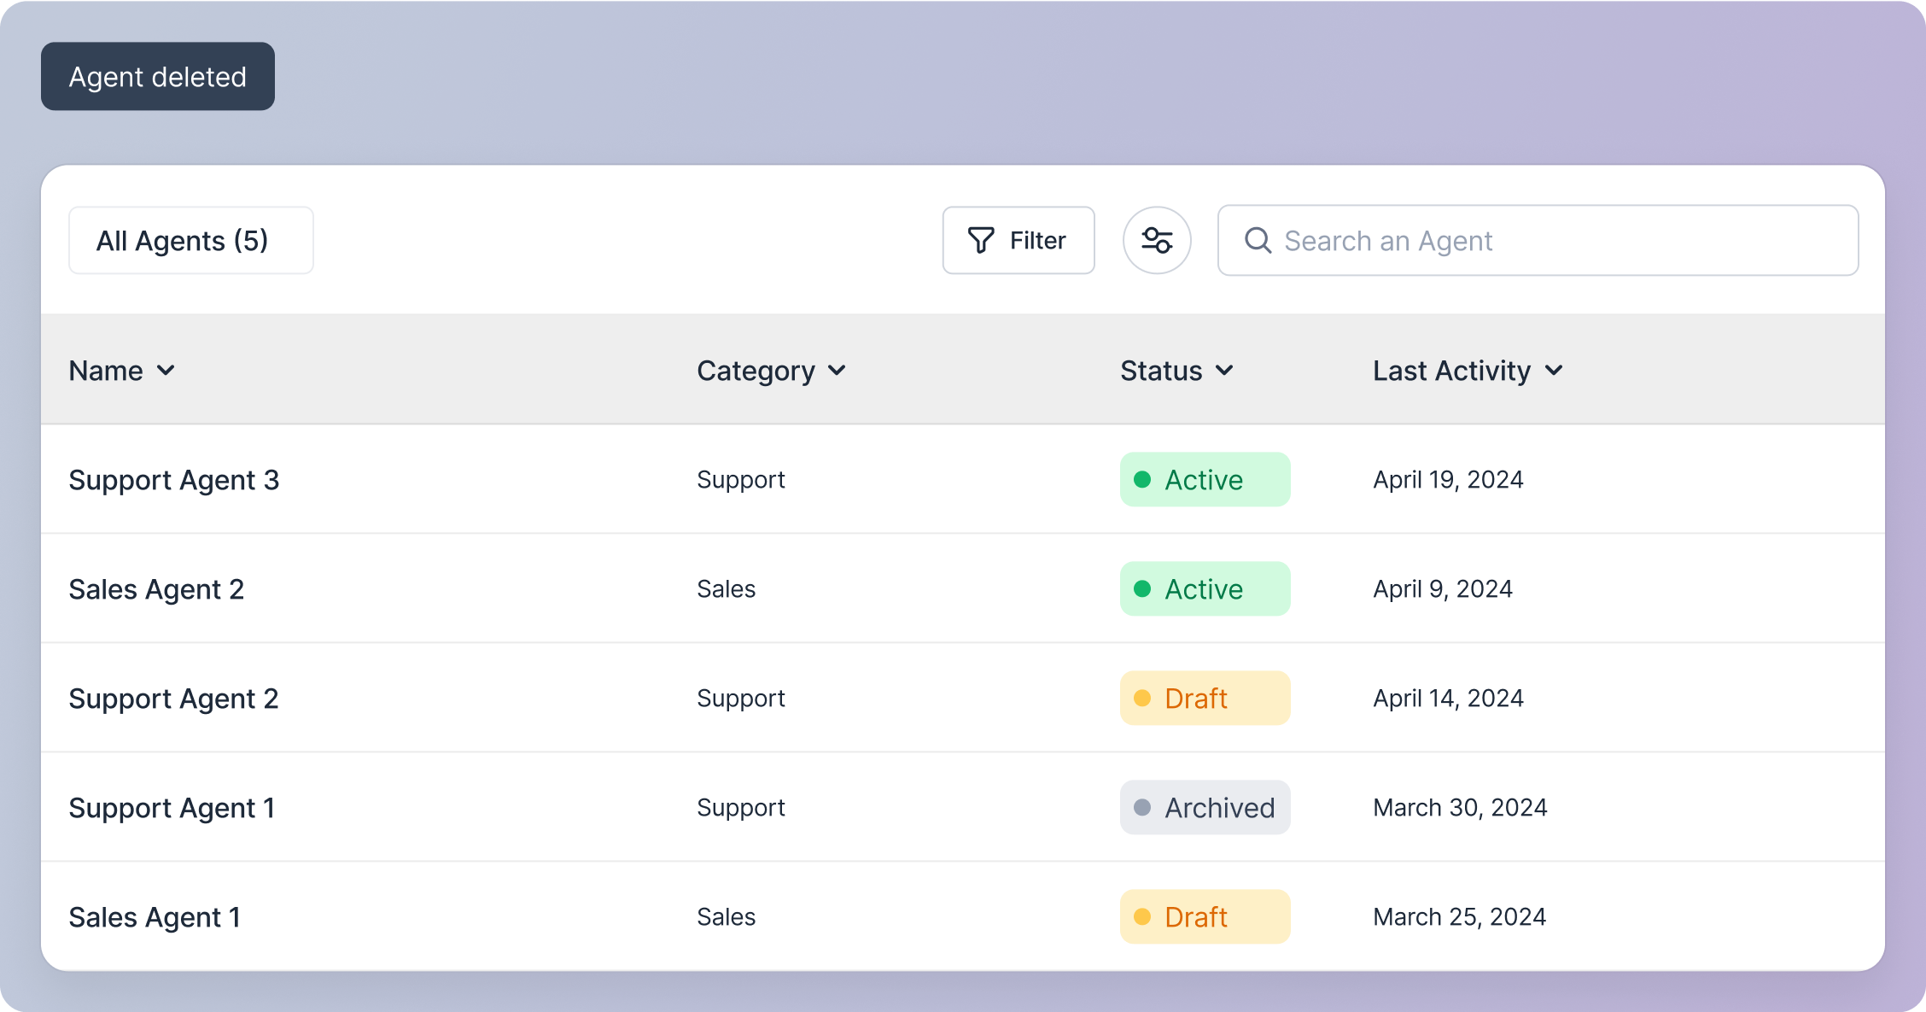The image size is (1926, 1012).
Task: Sort by the Last Activity chevron
Action: pyautogui.click(x=1554, y=371)
